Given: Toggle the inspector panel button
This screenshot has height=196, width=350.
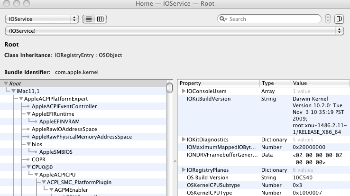Looking at the screenshot, I should pyautogui.click(x=339, y=19).
